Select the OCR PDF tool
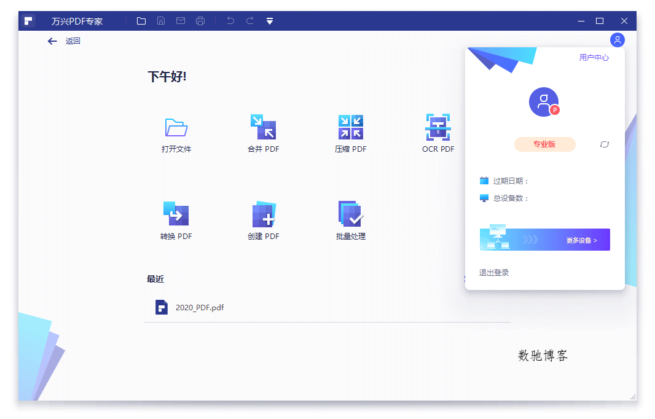655x419 pixels. point(437,133)
